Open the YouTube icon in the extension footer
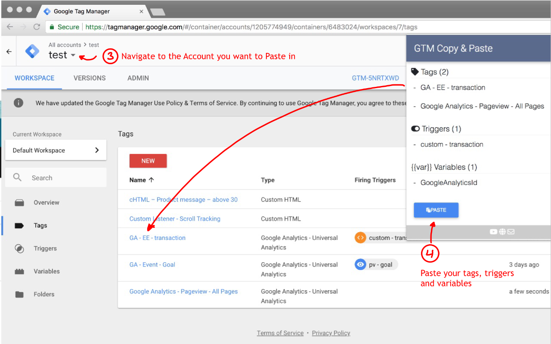Screen dimensions: 551x344 (x=493, y=232)
